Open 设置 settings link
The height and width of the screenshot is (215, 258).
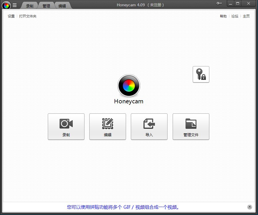[x=11, y=16]
